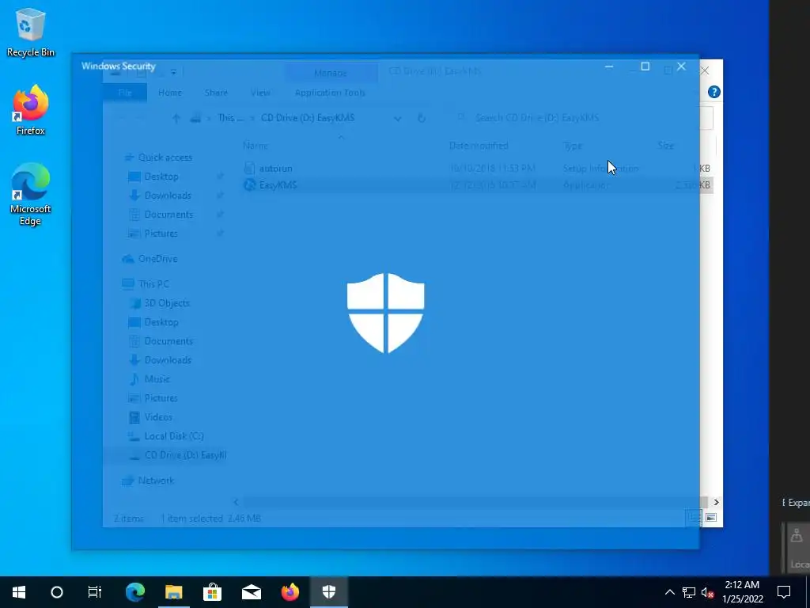Image resolution: width=810 pixels, height=608 pixels.
Task: Show hidden system tray icons
Action: 669,592
